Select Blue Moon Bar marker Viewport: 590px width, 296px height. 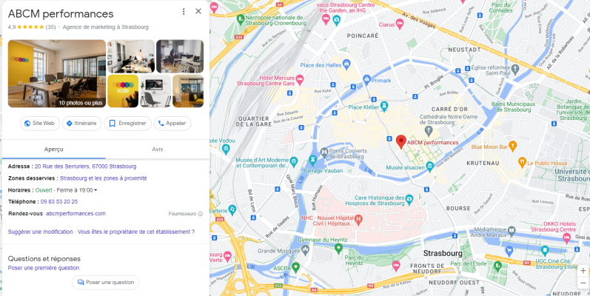[512, 147]
